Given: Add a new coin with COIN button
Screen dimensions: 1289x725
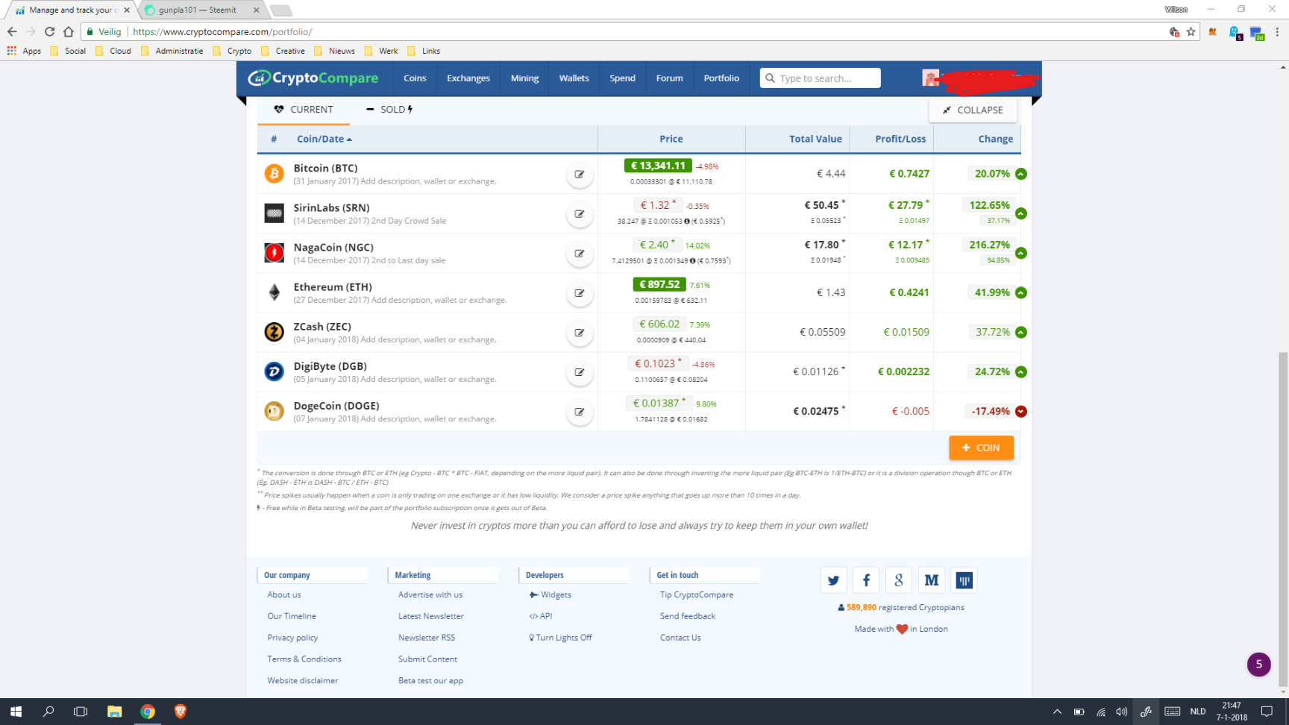Looking at the screenshot, I should 981,448.
